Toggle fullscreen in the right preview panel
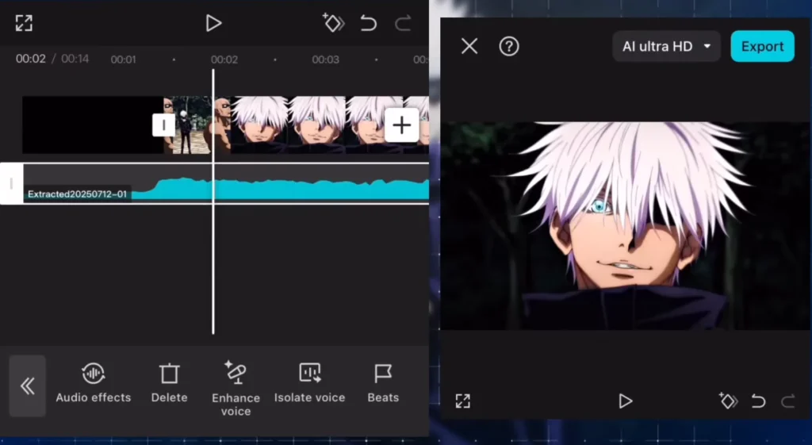The image size is (812, 445). point(463,401)
